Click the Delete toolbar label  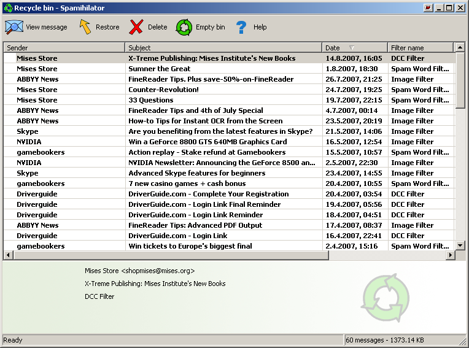tap(157, 27)
